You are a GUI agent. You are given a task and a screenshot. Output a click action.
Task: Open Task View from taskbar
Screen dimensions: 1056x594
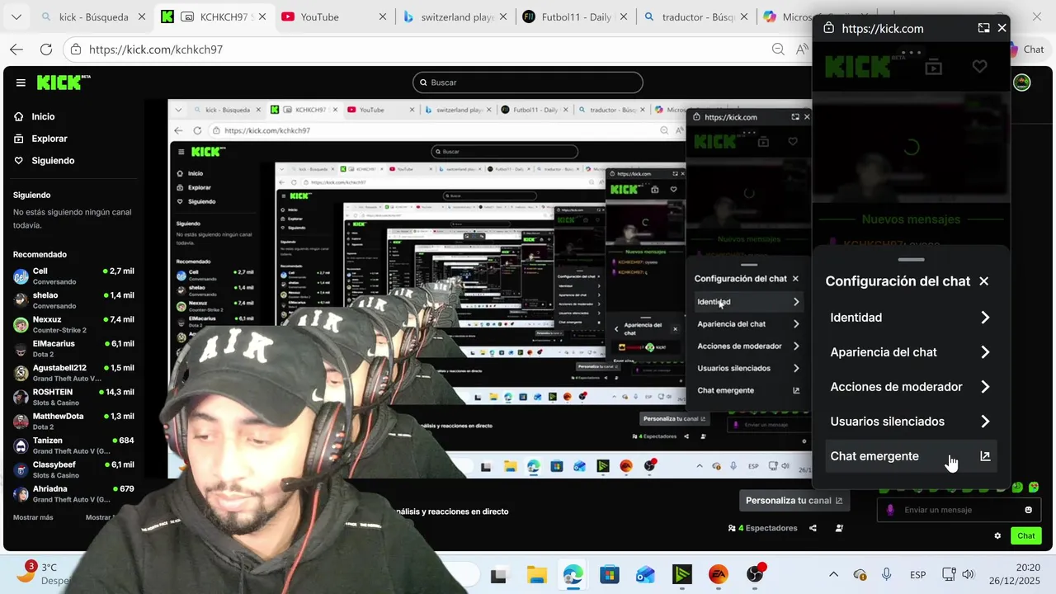[498, 576]
